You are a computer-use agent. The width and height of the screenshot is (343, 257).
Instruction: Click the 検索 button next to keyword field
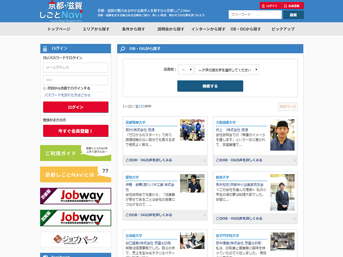click(293, 15)
